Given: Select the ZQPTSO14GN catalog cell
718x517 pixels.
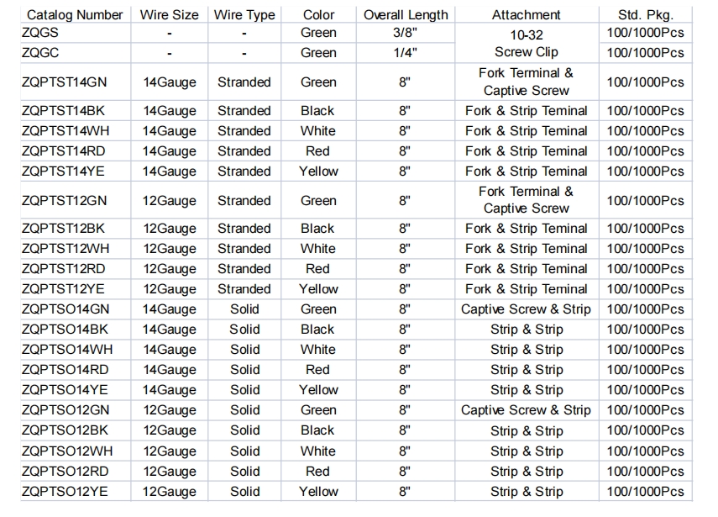Looking at the screenshot, I should pos(66,309).
